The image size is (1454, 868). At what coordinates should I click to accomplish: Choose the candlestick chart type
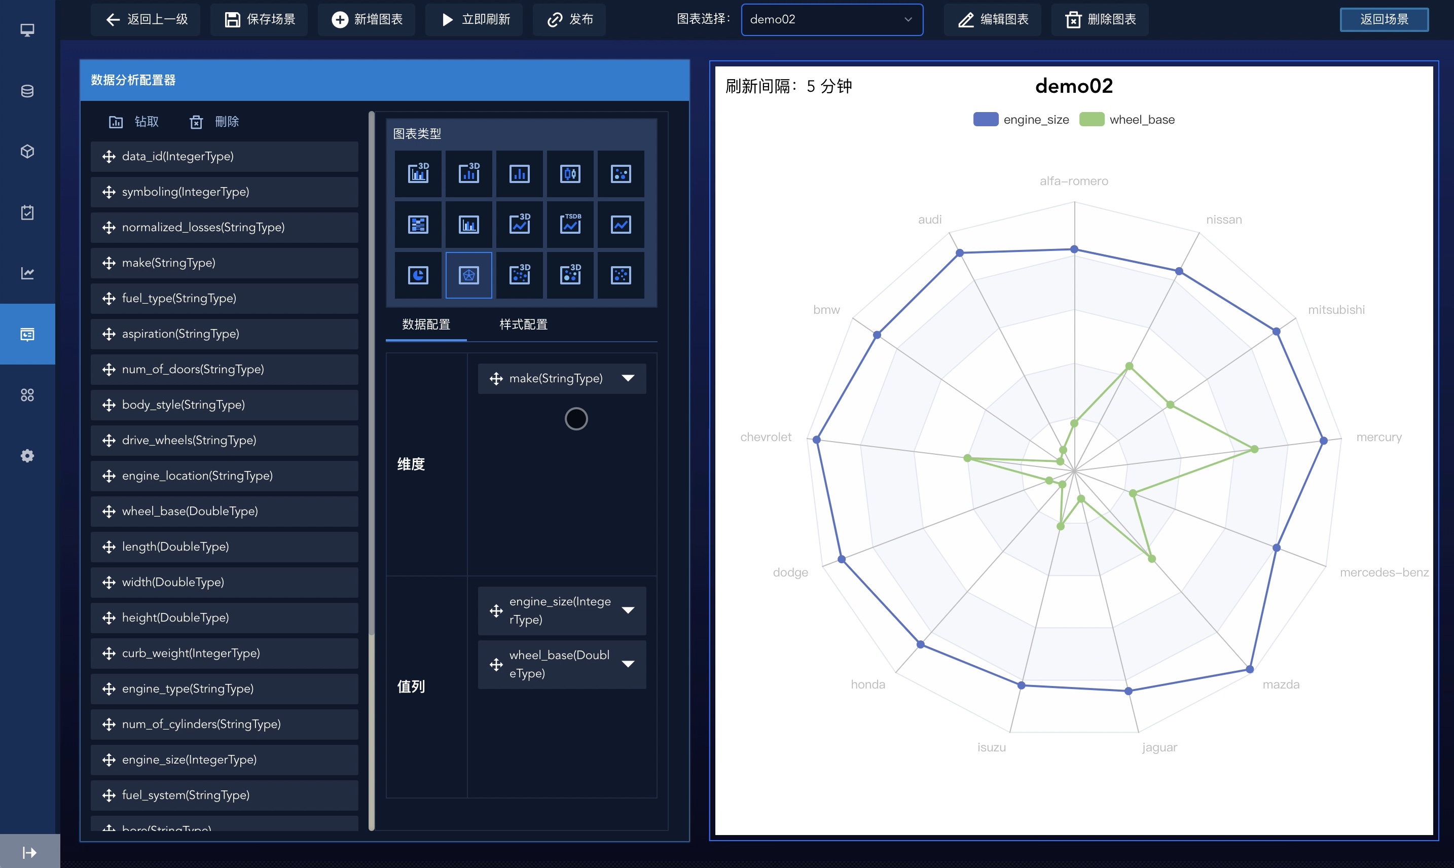pyautogui.click(x=570, y=174)
